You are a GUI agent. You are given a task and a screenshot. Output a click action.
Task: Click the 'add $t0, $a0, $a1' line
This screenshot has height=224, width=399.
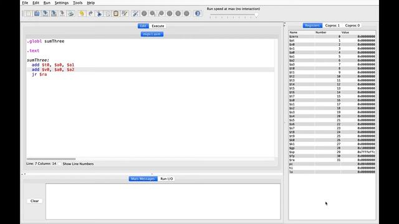tap(53, 65)
